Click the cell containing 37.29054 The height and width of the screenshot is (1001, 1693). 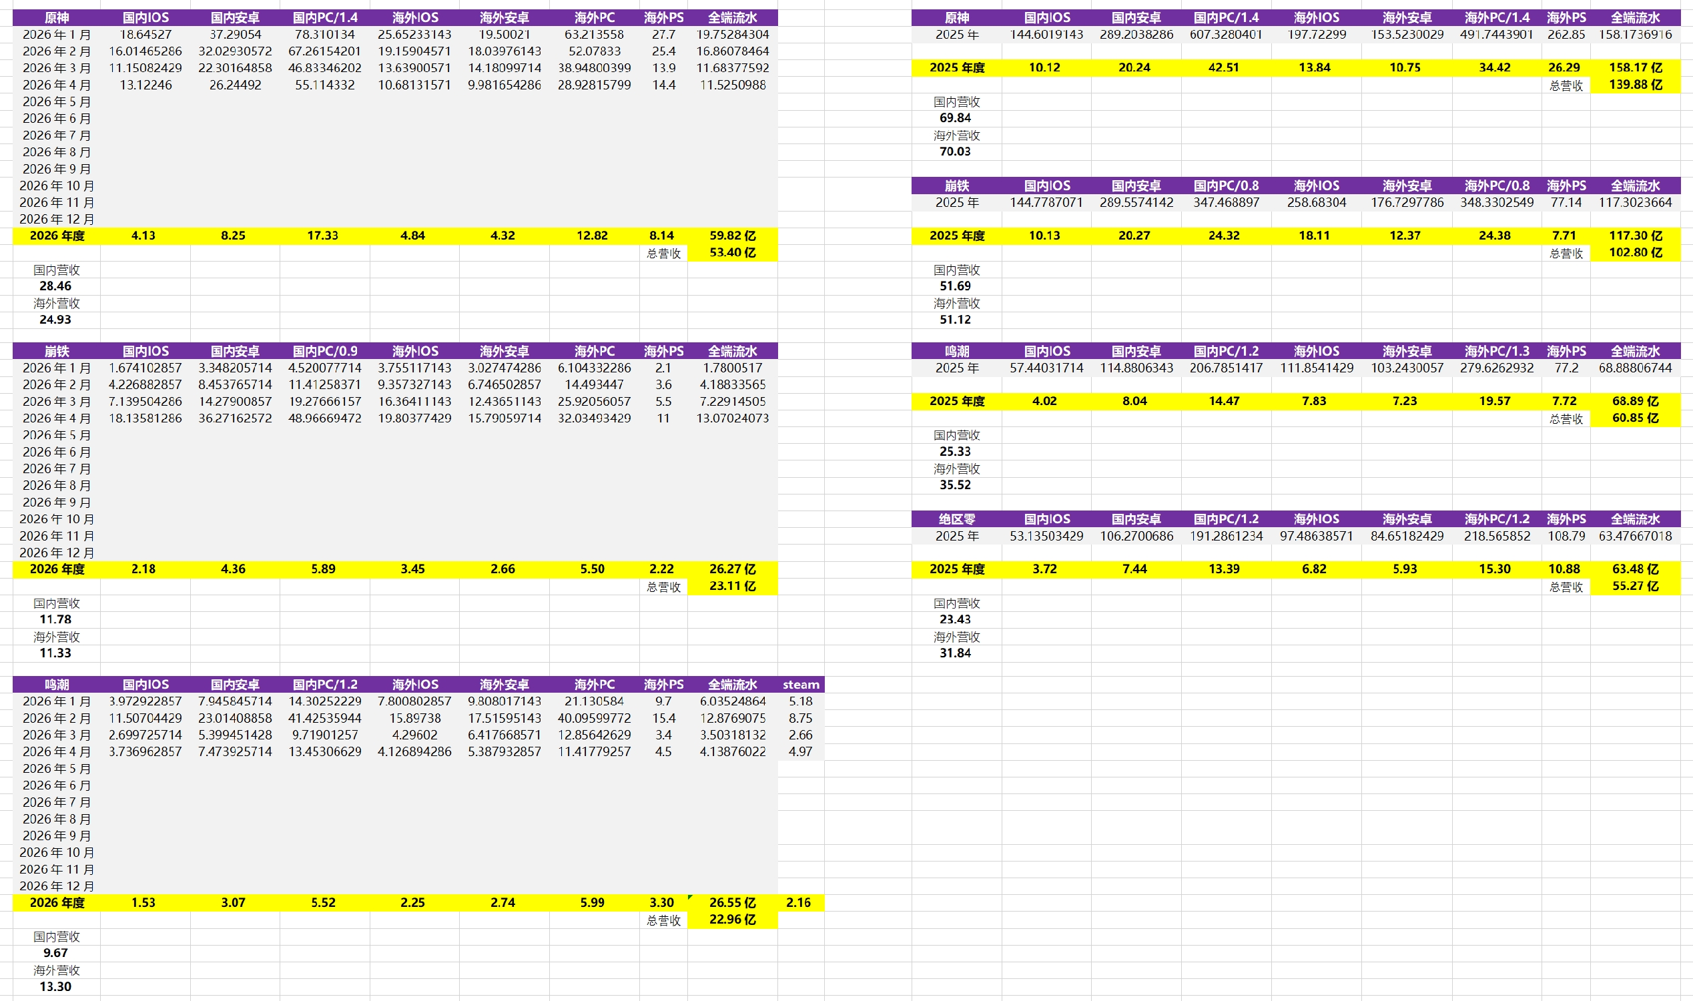coord(235,35)
